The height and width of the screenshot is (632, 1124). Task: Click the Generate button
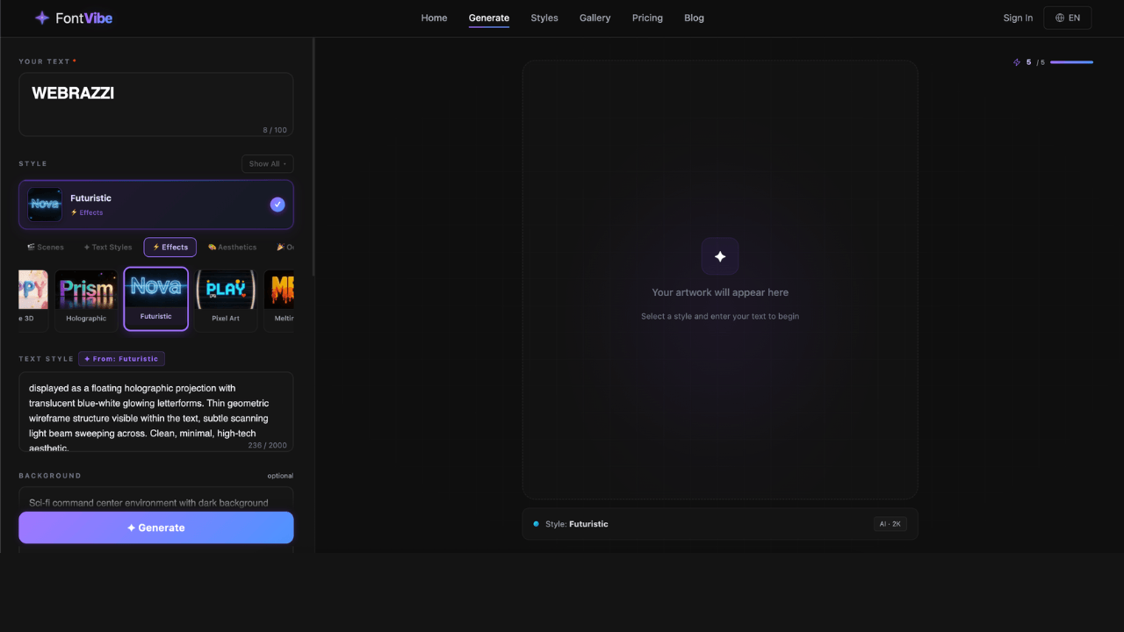pyautogui.click(x=156, y=528)
